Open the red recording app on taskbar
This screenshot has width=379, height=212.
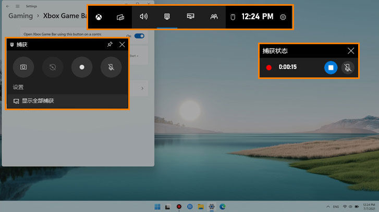[x=179, y=207]
